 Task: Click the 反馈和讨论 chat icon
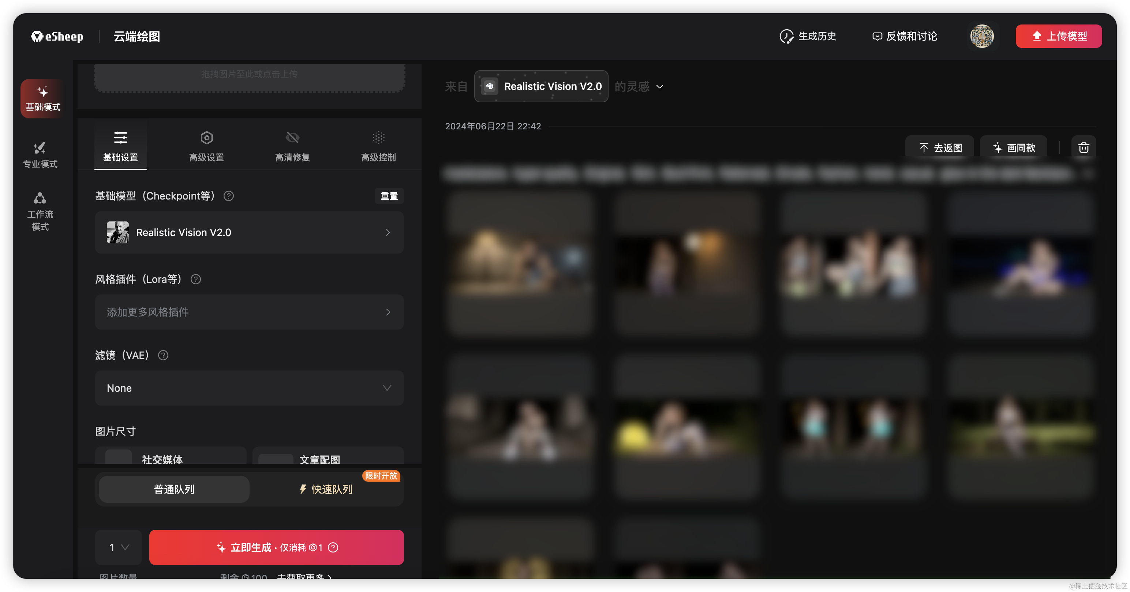tap(877, 37)
